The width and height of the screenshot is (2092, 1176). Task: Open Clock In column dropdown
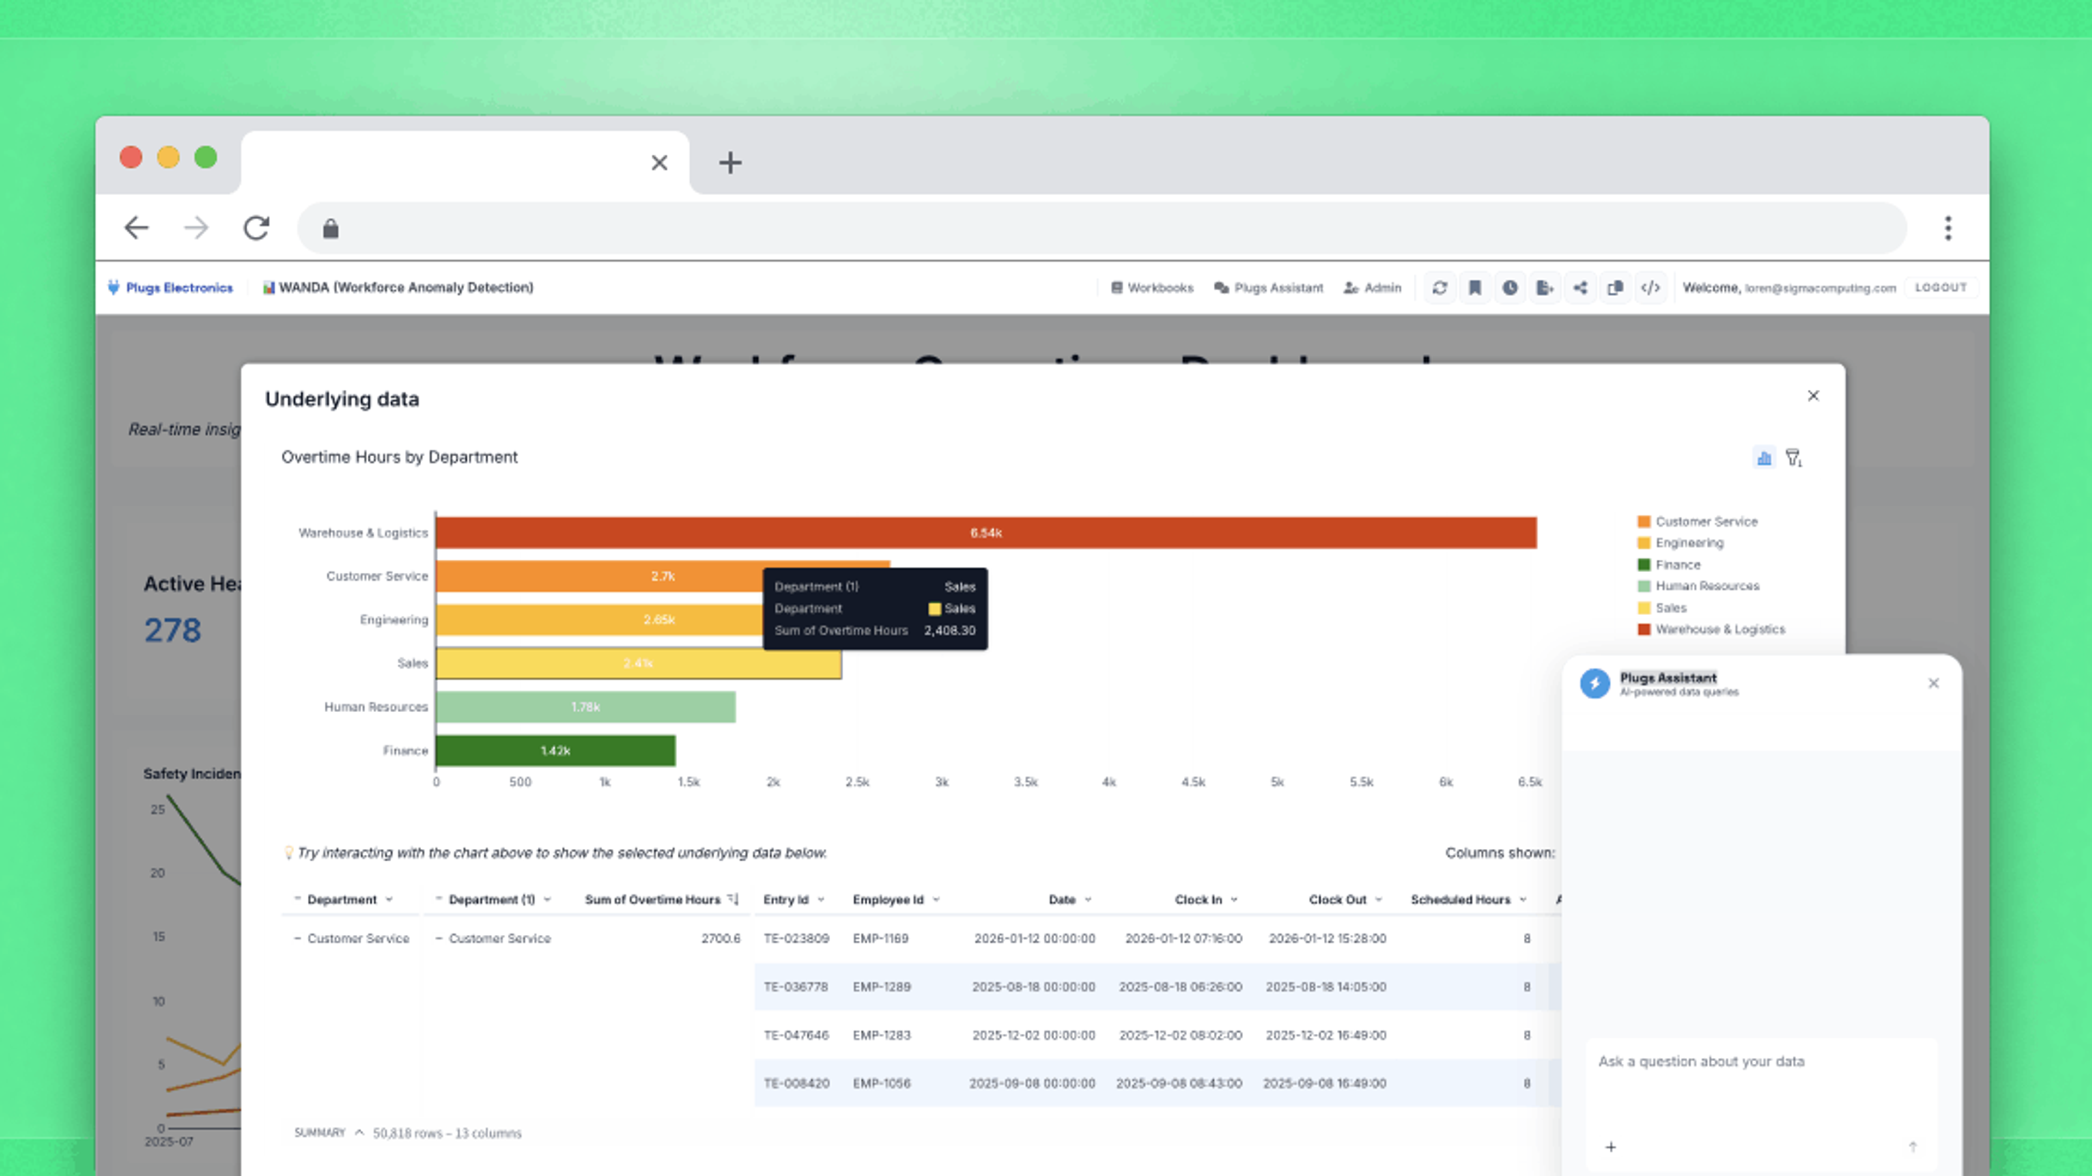point(1234,899)
